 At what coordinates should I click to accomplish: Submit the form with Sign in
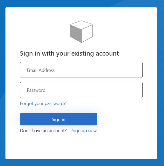59,119
